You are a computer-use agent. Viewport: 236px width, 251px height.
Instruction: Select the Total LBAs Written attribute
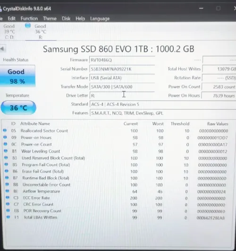tap(41, 217)
